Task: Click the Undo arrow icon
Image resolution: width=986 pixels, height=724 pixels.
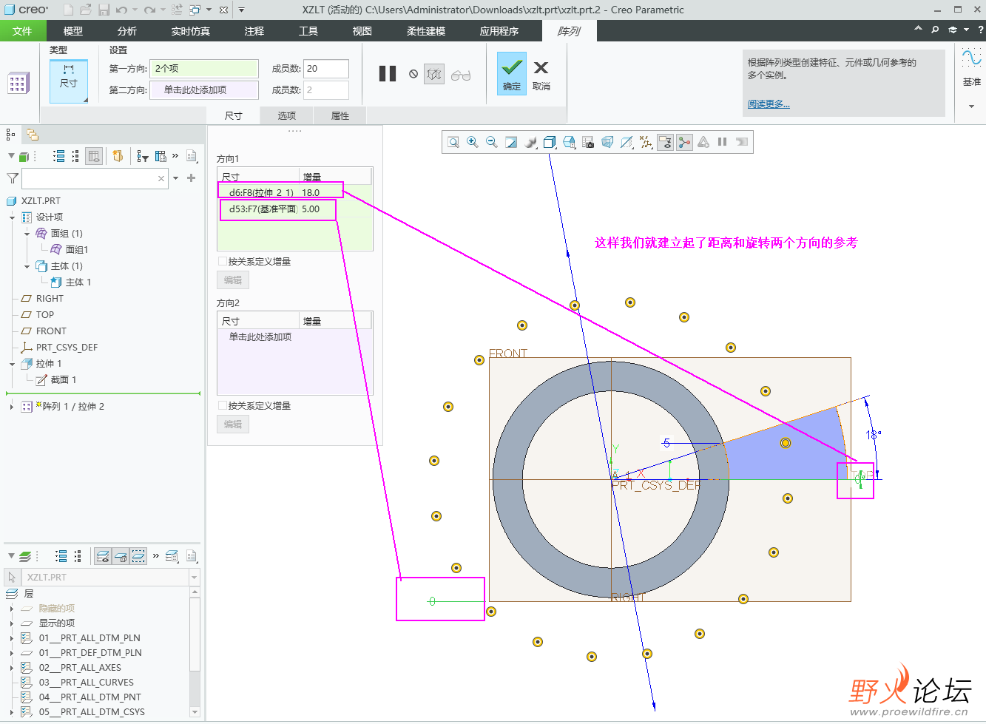Action: (122, 10)
